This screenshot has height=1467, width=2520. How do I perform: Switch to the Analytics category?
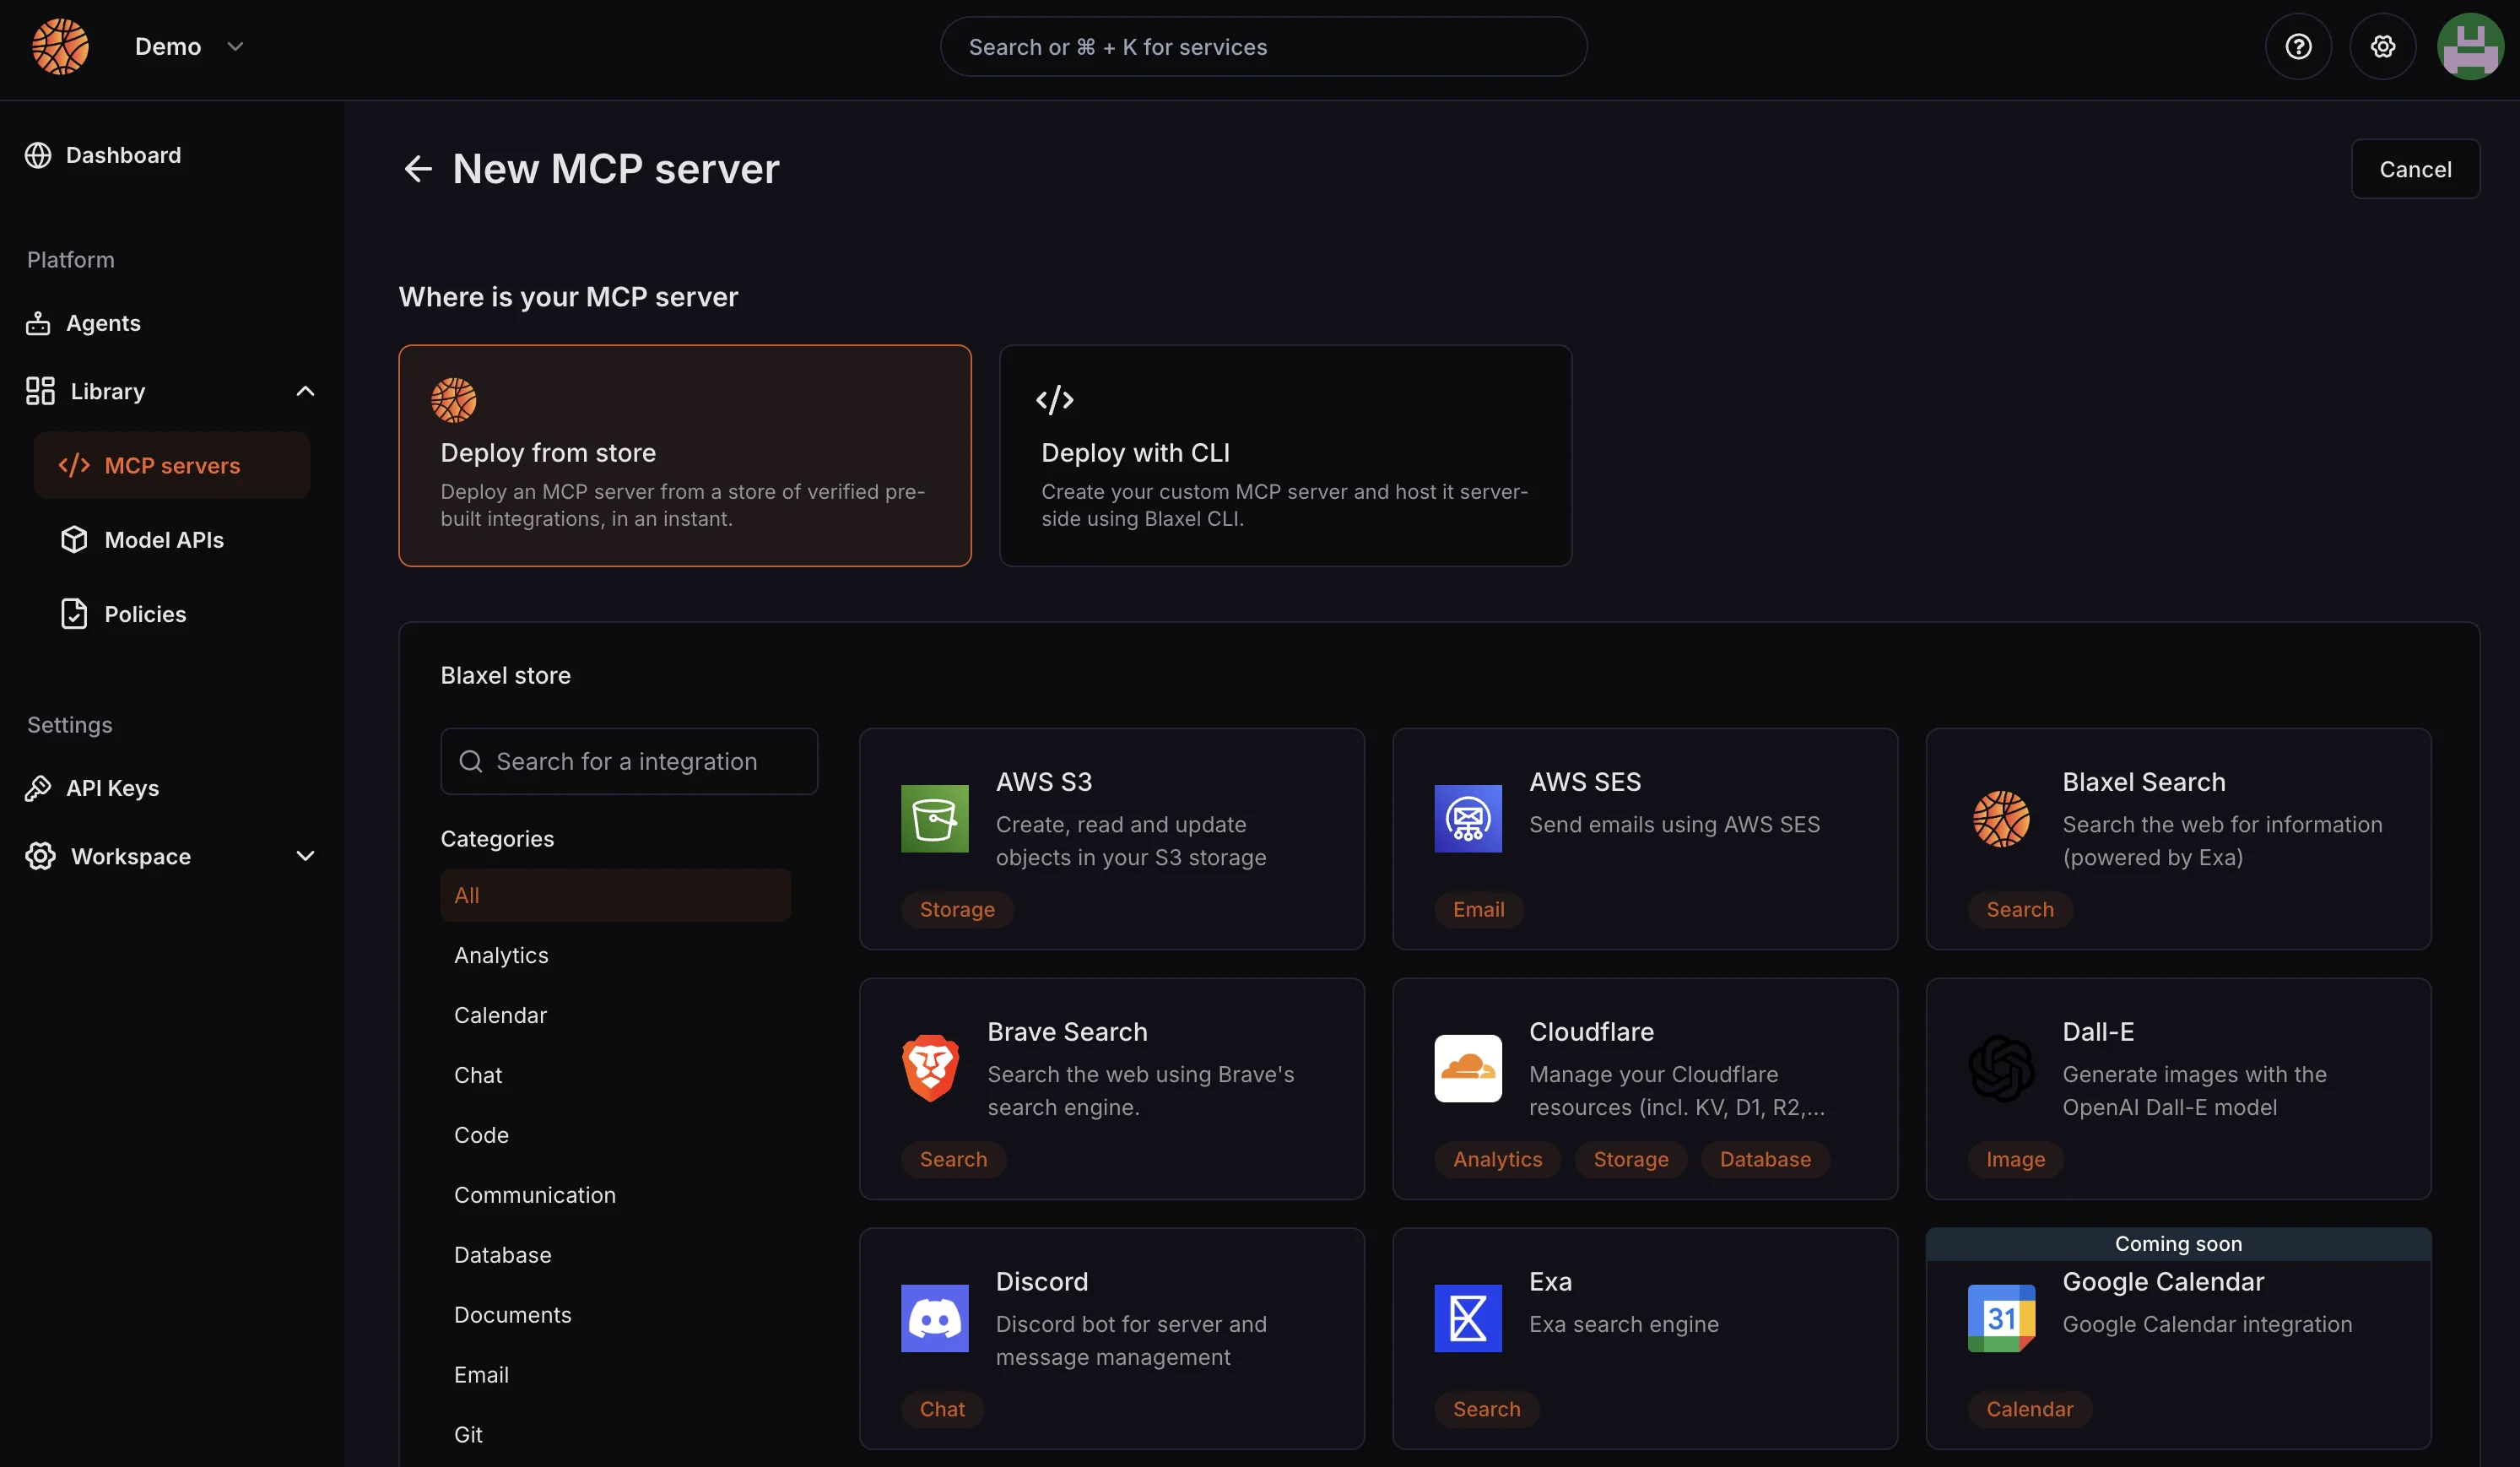[x=501, y=955]
